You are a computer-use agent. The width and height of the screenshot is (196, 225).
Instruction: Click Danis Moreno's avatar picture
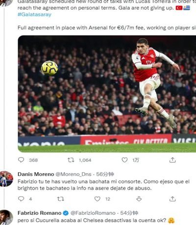tap(6, 179)
